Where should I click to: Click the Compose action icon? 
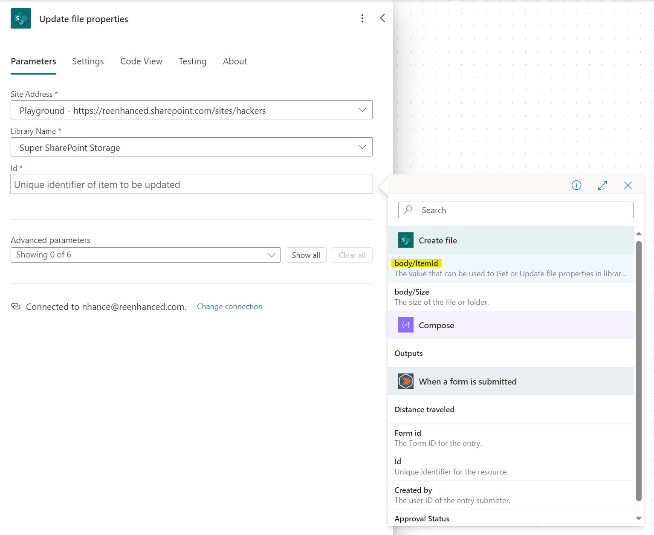(x=406, y=325)
